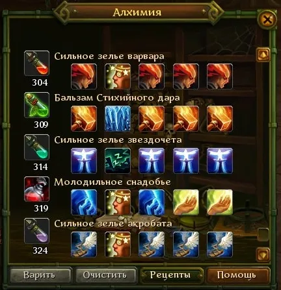Viewport: 281px width, 290px height.
Task: Select the green sleep Zzz ingredient icon
Action: pyautogui.click(x=118, y=161)
